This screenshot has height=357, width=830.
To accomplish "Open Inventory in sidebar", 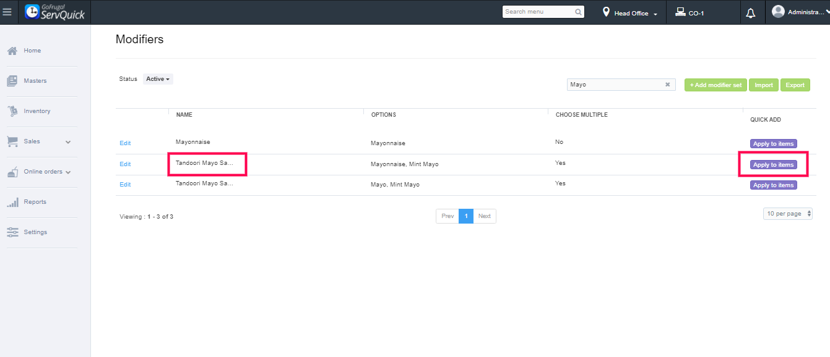I will coord(37,111).
